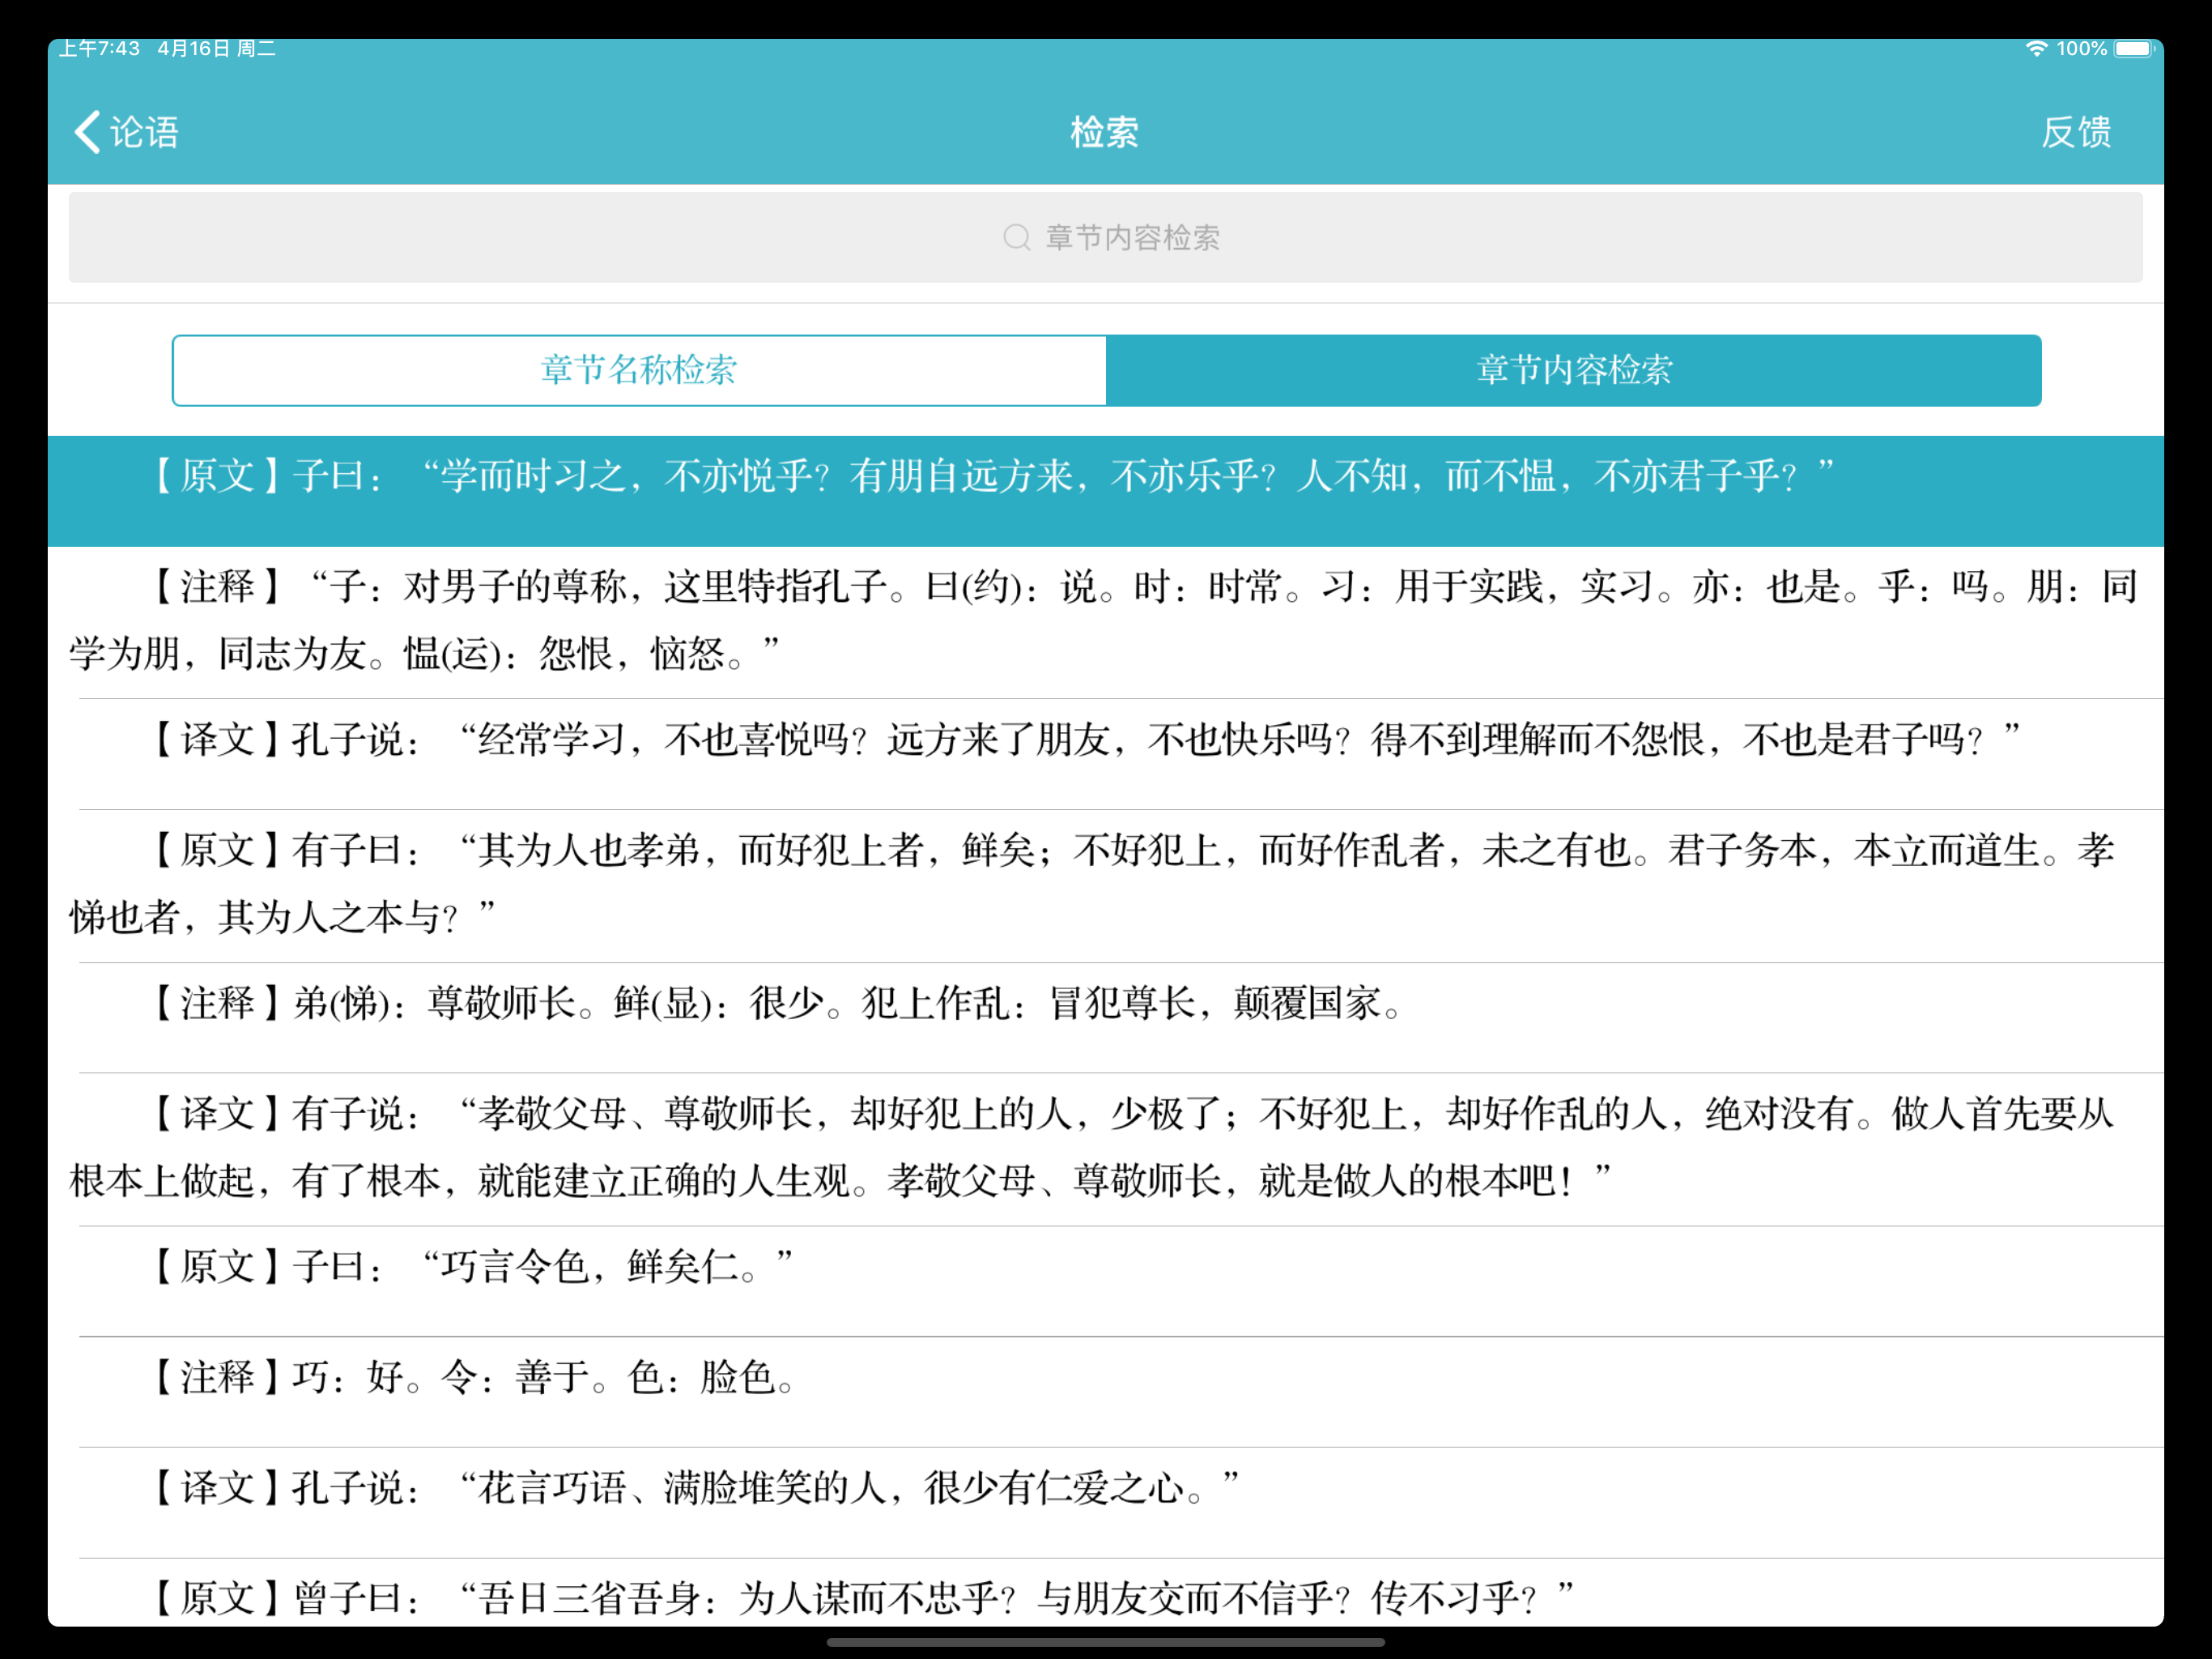
Task: Select the 注释 row 弟(悌)：尊敬师长
Action: 1106,1018
